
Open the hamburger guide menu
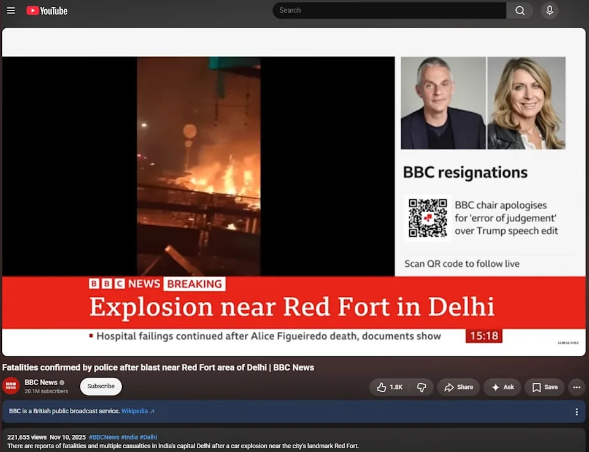click(x=11, y=10)
